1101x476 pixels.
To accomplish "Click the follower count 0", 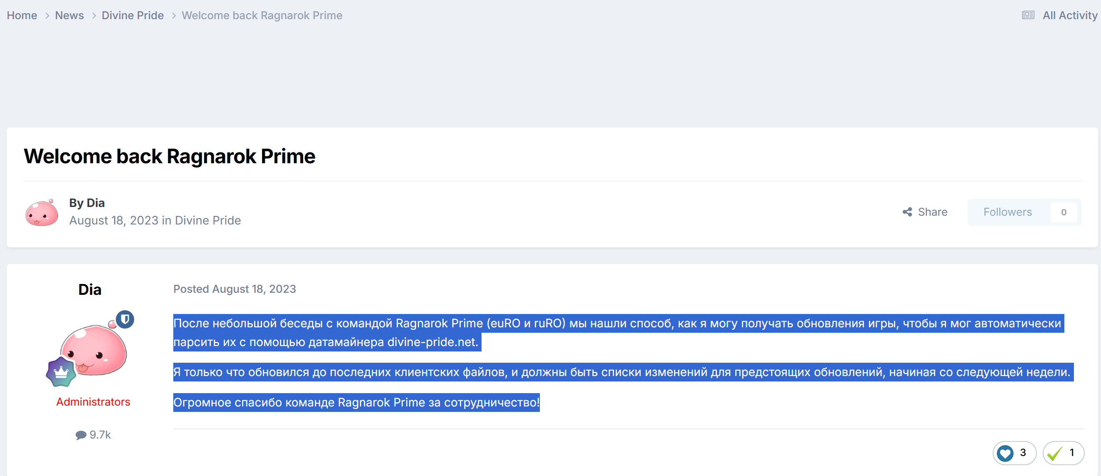I will point(1064,212).
